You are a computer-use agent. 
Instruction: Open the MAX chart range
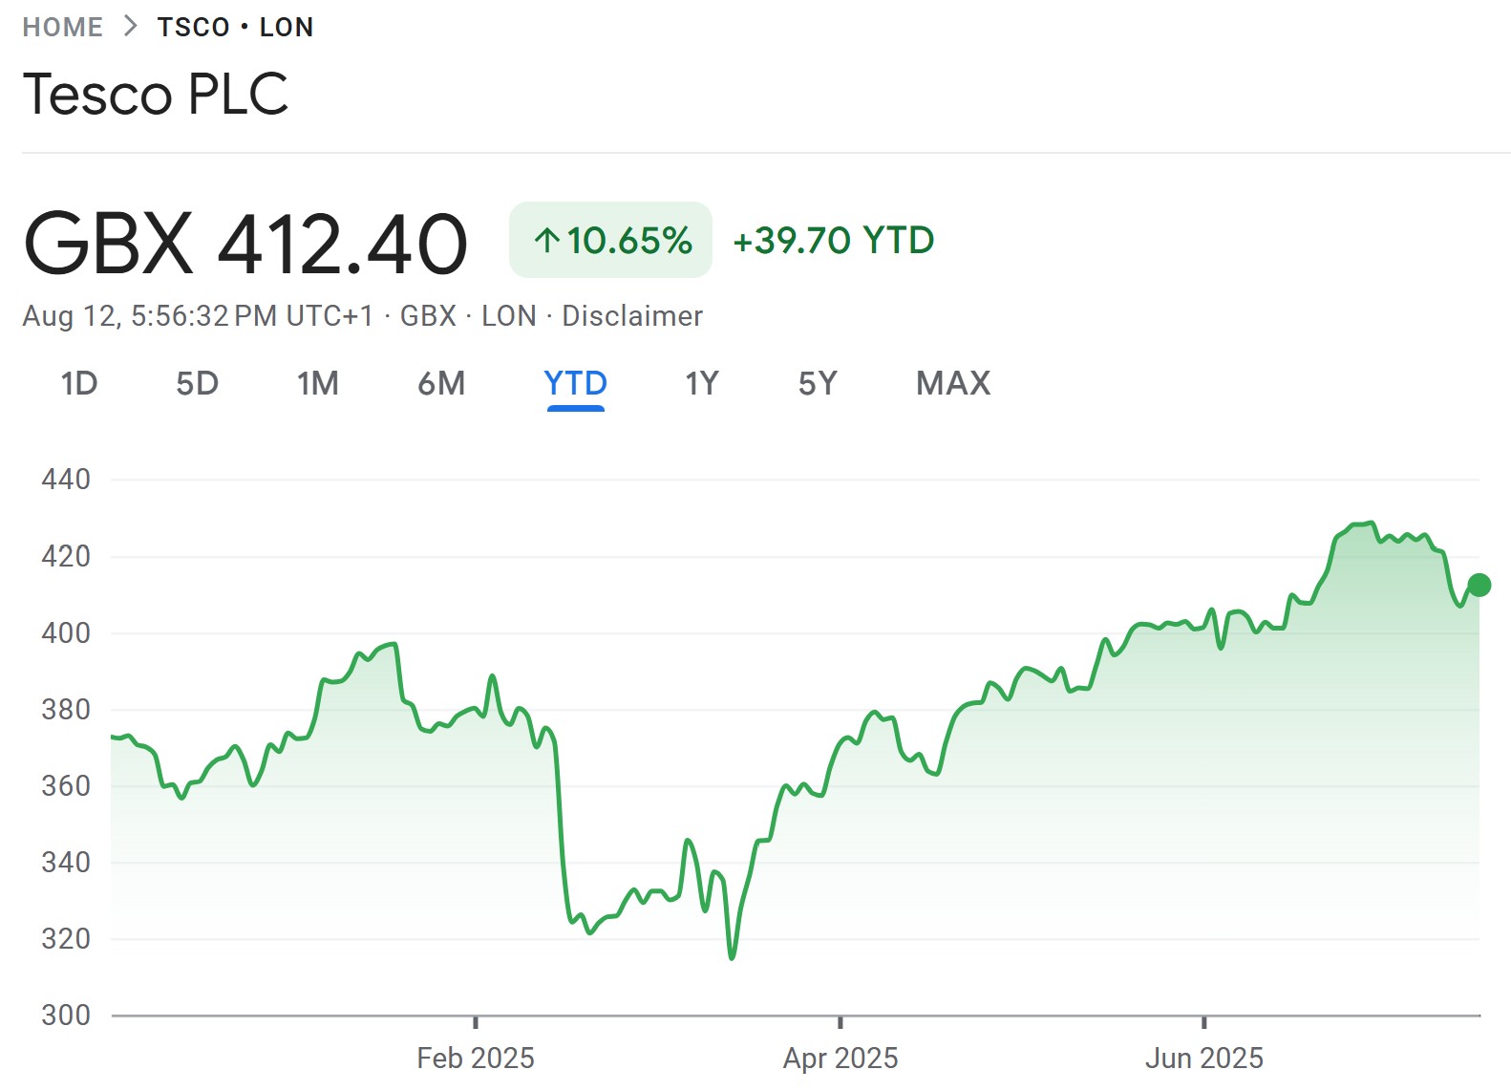point(952,383)
